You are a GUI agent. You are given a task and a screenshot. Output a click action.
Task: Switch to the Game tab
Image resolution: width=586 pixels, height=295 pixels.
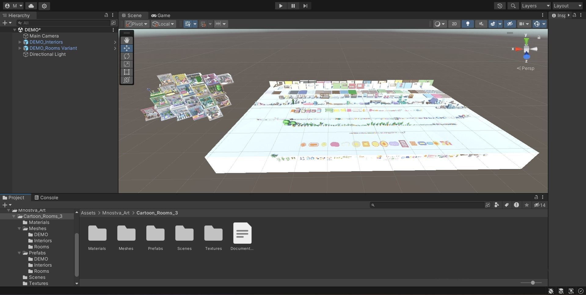tap(161, 16)
